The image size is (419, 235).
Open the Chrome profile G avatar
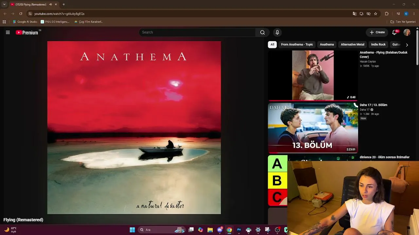(x=406, y=14)
